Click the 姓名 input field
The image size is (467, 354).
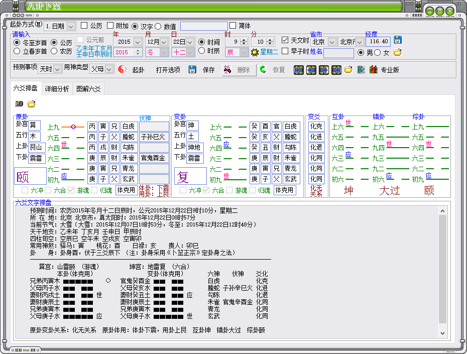(338, 53)
